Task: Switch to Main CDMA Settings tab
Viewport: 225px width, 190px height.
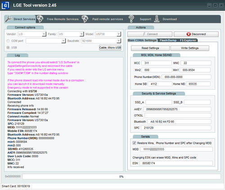Action: pos(142,40)
